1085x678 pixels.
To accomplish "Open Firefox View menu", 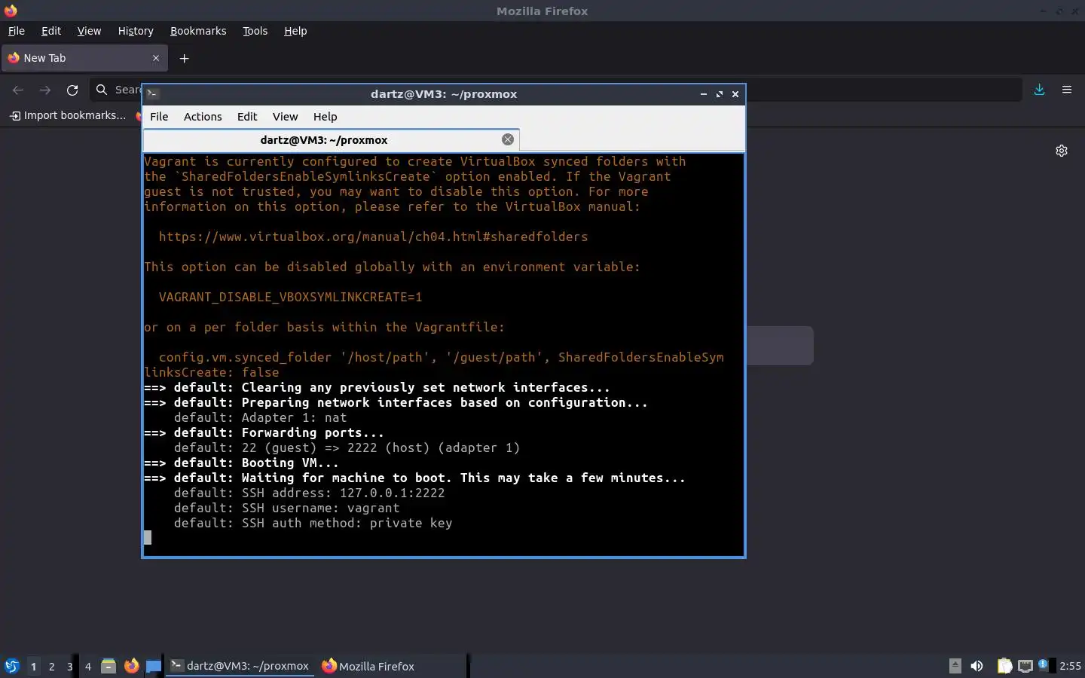I will click(89, 31).
